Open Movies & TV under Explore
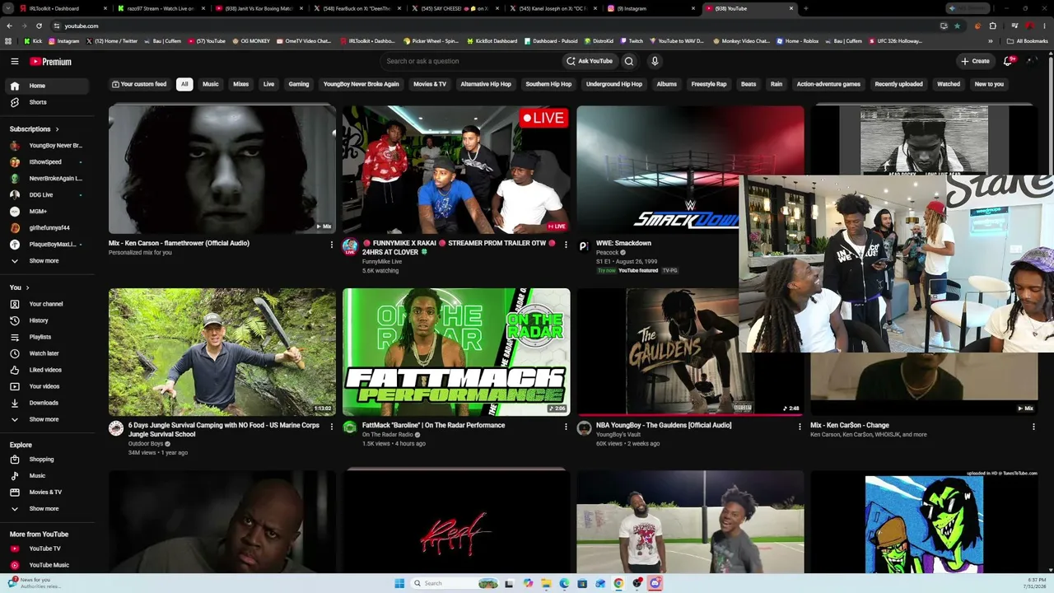Viewport: 1054px width, 593px height. point(49,493)
